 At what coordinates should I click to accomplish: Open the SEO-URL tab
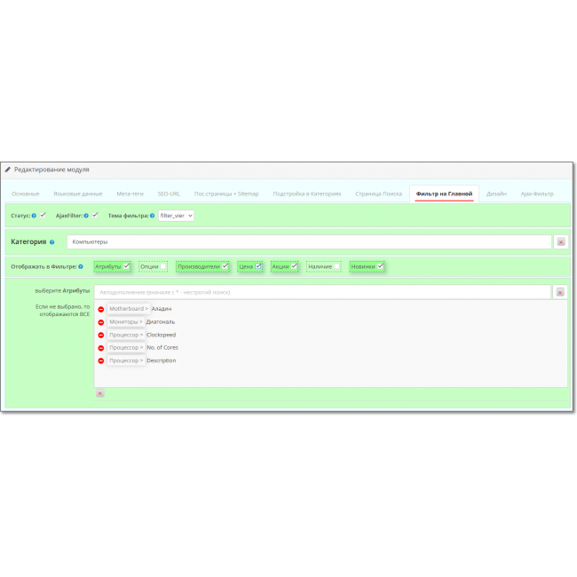(x=169, y=194)
